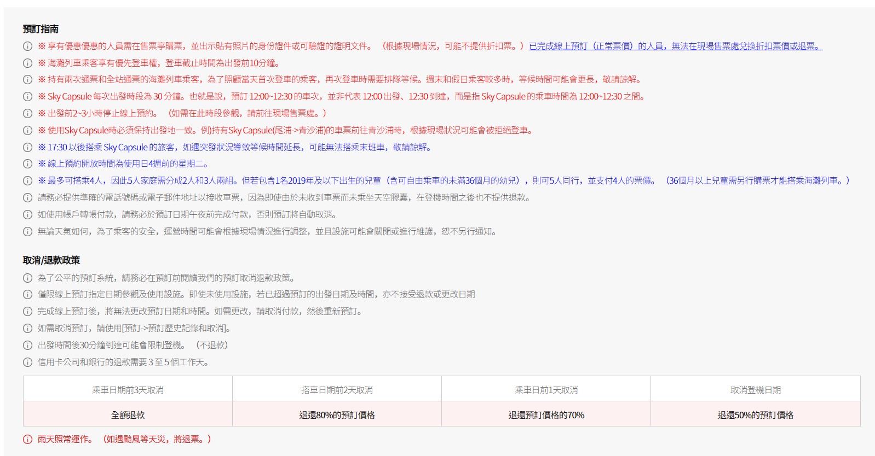875x456 pixels.
Task: Select info icon beside 17:30 以後搭乘 Sky Capsule line
Action: click(27, 148)
